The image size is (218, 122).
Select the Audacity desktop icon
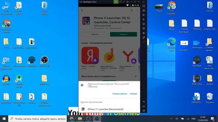[6, 80]
